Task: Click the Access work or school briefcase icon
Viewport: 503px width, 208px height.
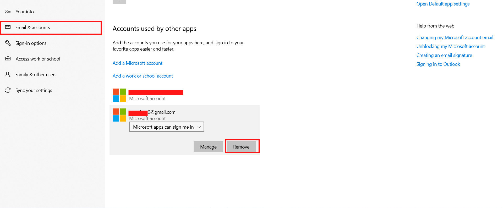Action: [x=8, y=59]
